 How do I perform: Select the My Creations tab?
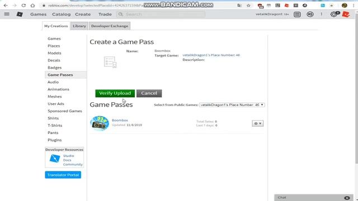point(56,26)
